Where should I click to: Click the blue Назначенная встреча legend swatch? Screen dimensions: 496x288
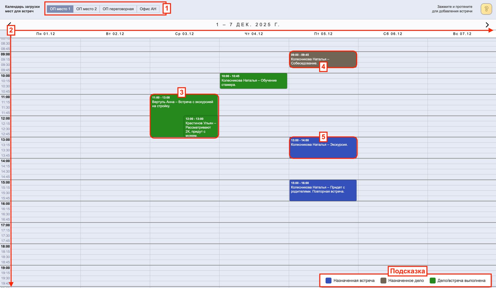coord(328,281)
